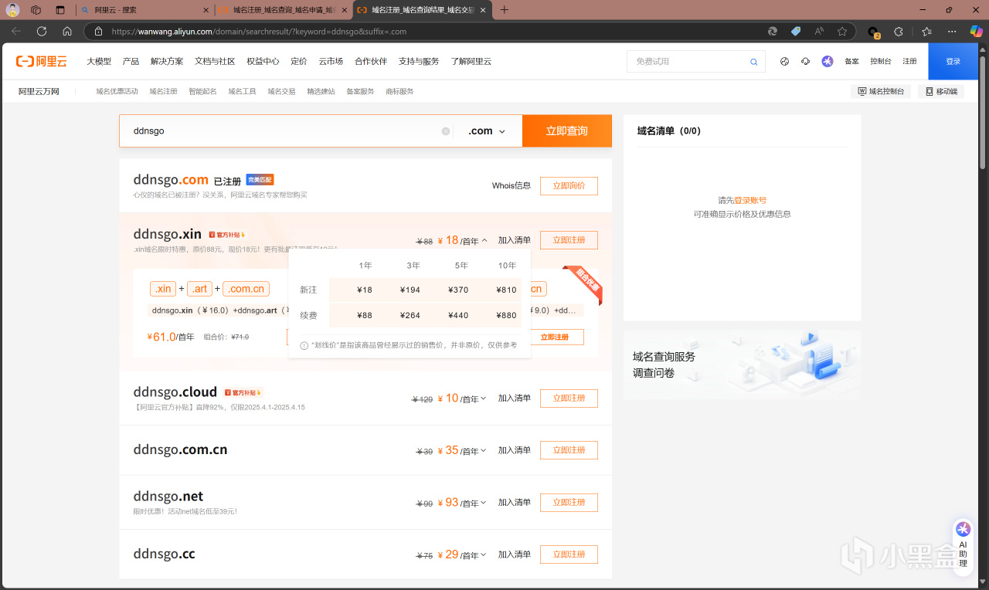Viewport: 989px width, 590px height.
Task: Register ddnsgo.net with 立即注册
Action: (569, 503)
